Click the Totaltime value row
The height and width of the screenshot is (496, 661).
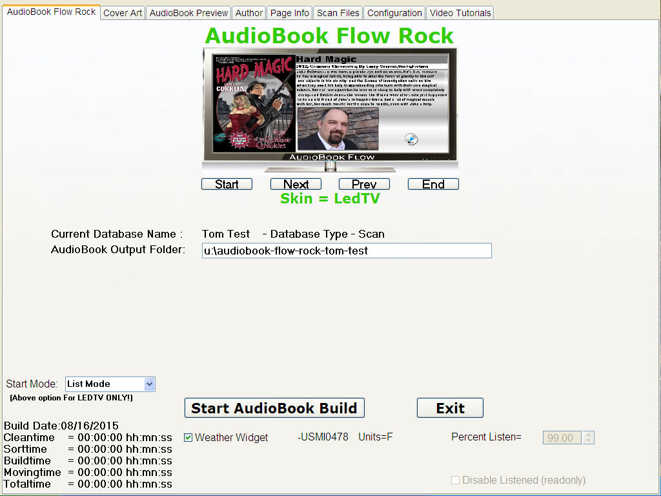click(88, 484)
